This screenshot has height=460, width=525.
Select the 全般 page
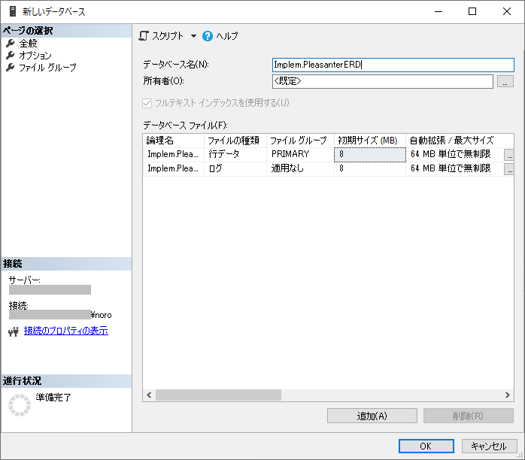click(28, 44)
